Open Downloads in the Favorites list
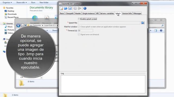The width and height of the screenshot is (174, 97). 12,14
